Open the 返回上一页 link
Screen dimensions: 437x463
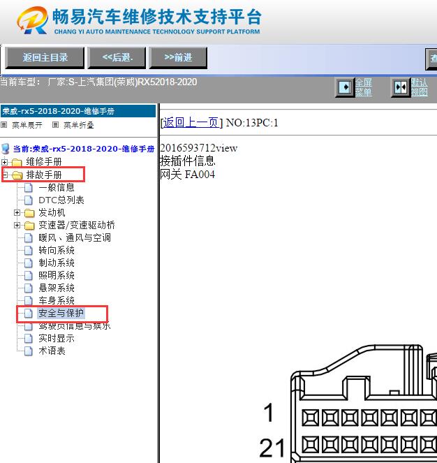(191, 122)
